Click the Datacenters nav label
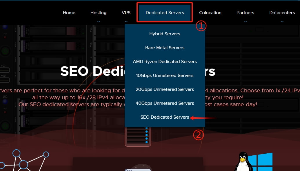Viewport: 300px width, 171px height. click(282, 13)
